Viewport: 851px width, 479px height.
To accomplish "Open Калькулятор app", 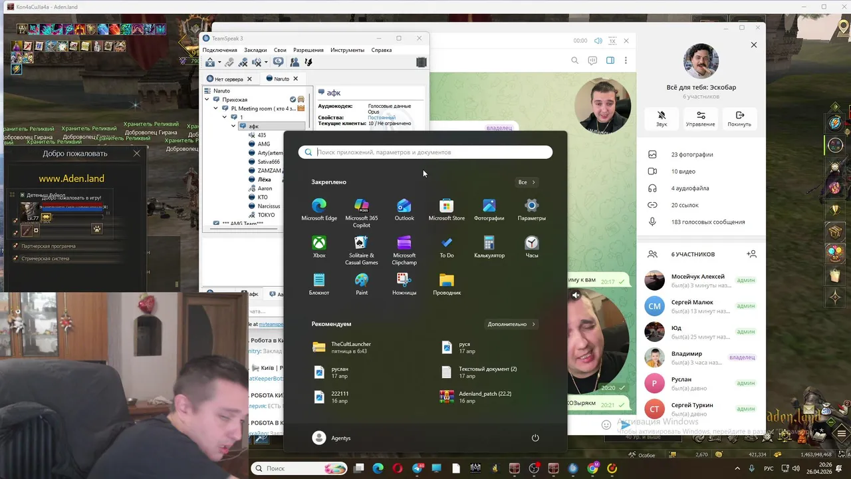I will pos(489,246).
